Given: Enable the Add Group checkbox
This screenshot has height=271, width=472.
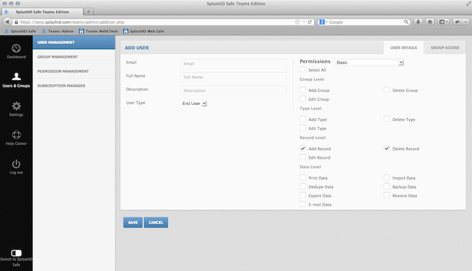Looking at the screenshot, I should tap(303, 90).
